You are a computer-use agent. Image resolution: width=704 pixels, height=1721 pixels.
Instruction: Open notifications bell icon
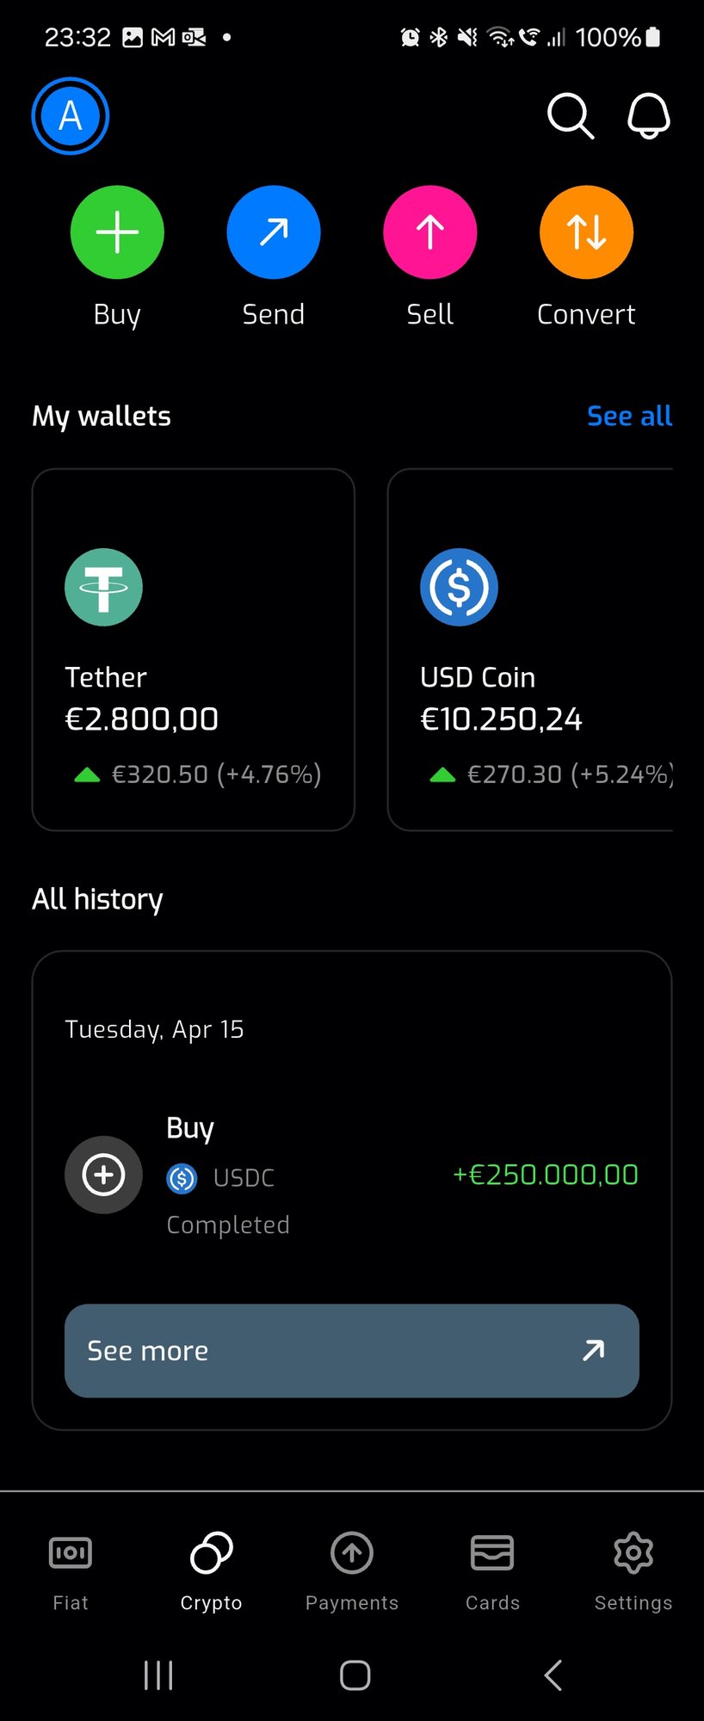(x=648, y=116)
